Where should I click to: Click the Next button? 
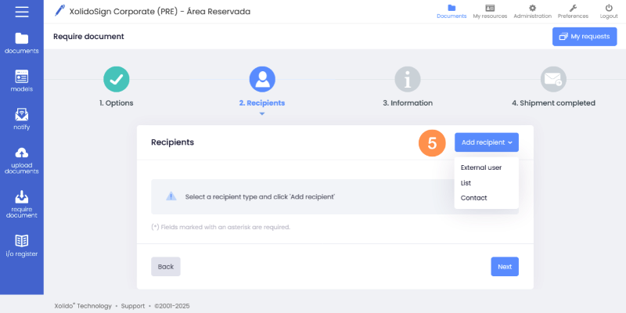coord(505,266)
